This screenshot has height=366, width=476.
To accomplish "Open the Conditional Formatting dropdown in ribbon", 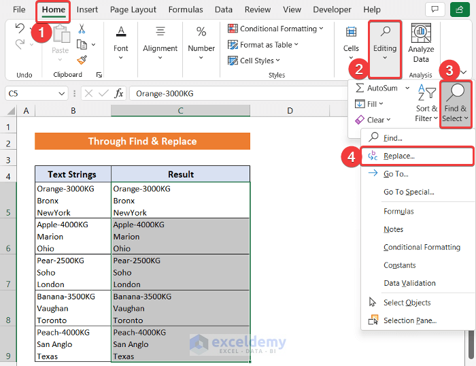I will [275, 29].
